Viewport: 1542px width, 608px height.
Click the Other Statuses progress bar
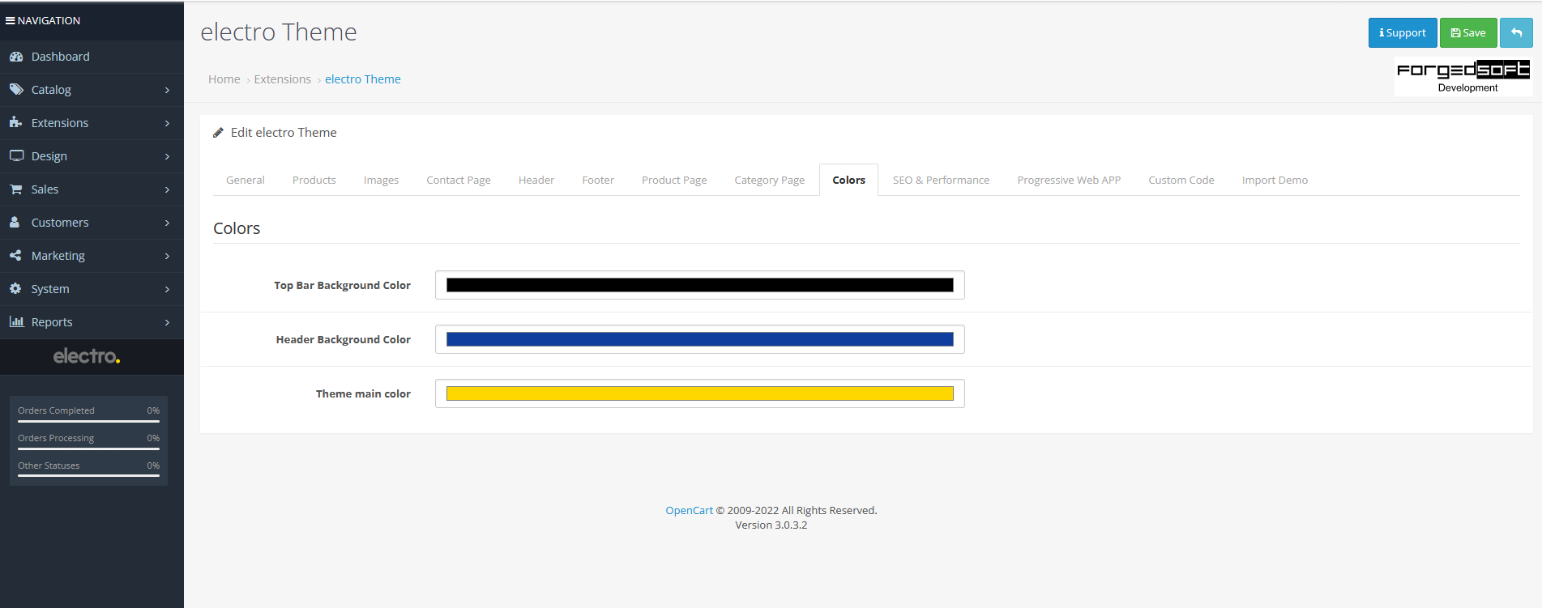pos(89,476)
